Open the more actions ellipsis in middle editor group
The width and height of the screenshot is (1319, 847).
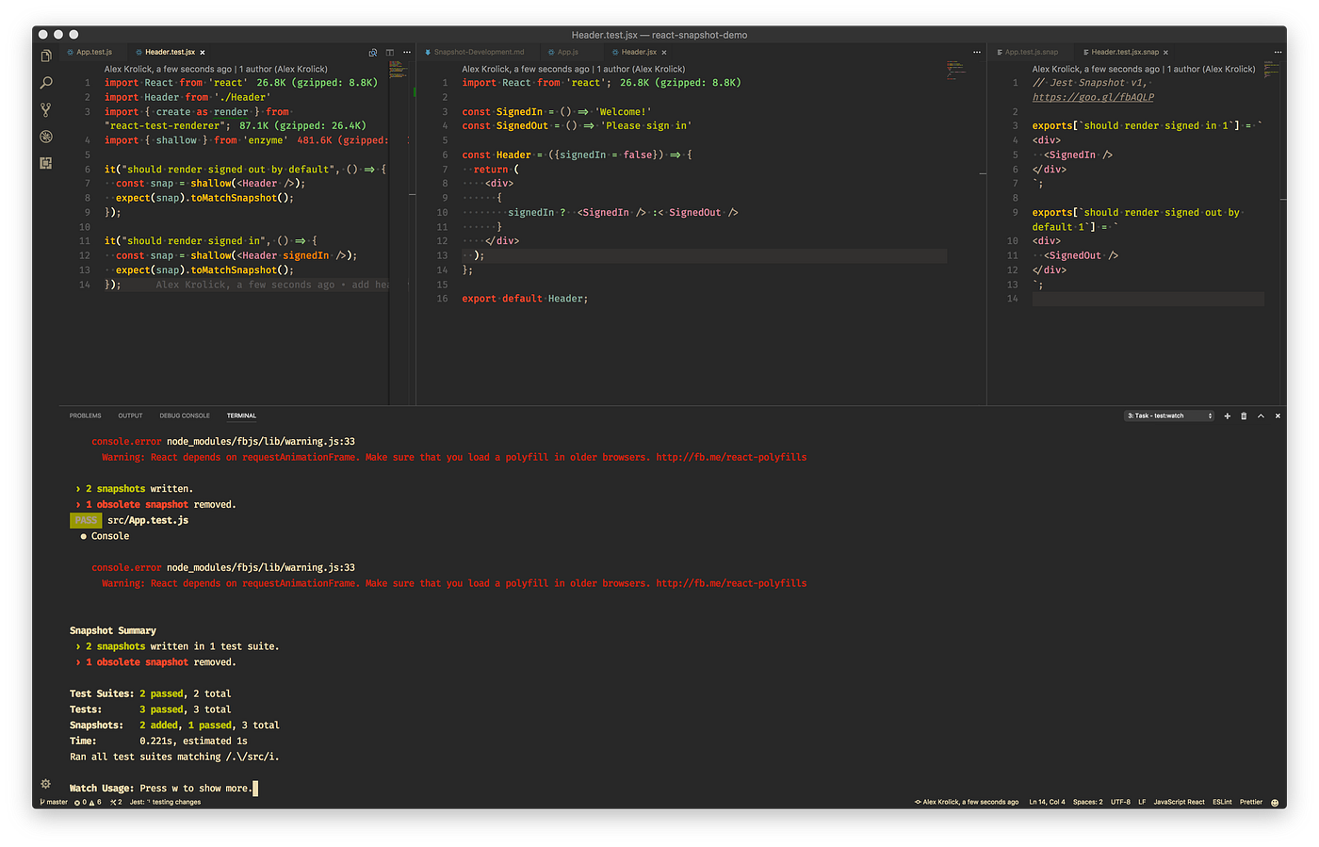click(977, 53)
